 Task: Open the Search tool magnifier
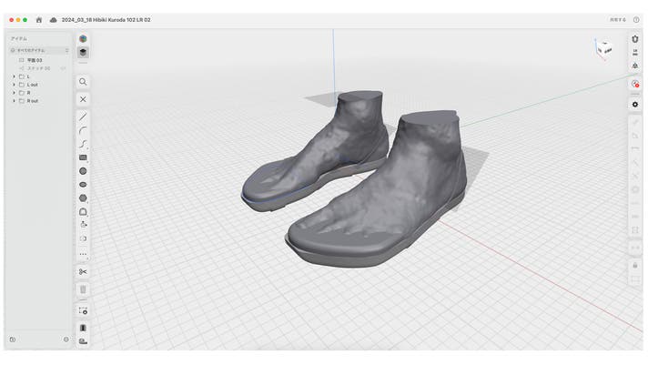coord(83,82)
